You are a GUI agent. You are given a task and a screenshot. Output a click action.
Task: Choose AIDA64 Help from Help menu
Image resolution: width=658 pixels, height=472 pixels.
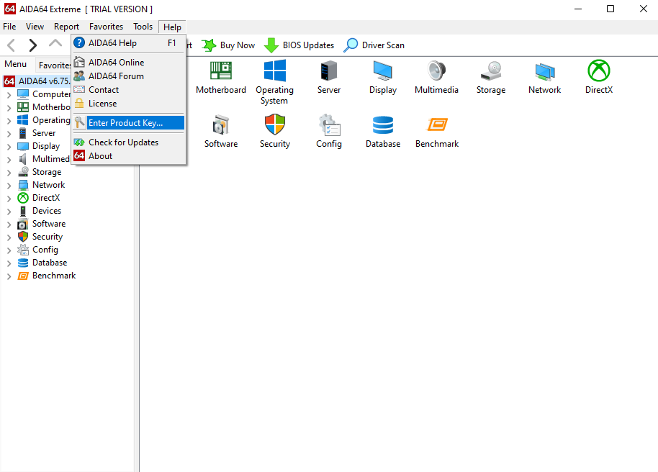128,42
